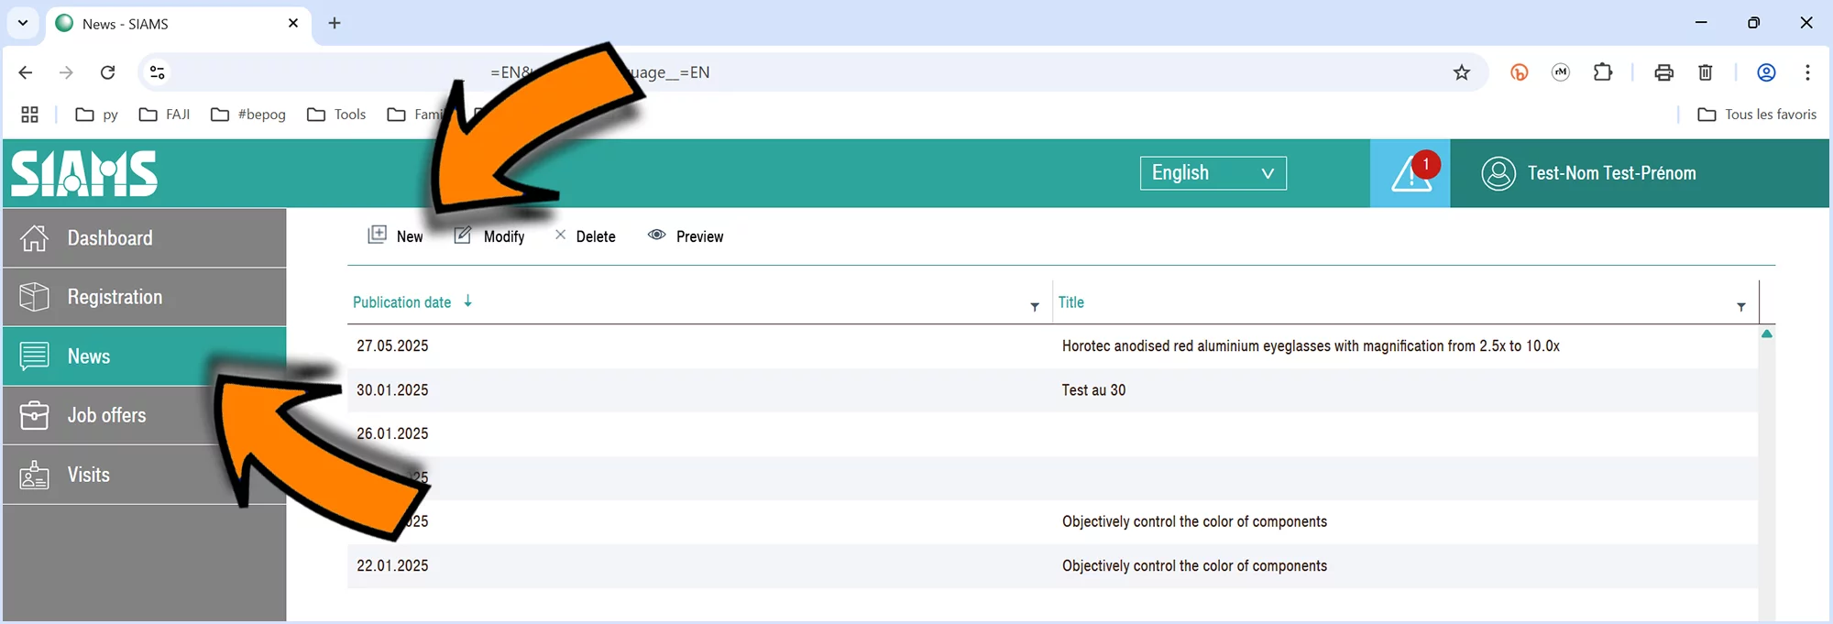Open the Title column filter
Screen dimensions: 1833x624
click(x=1741, y=307)
